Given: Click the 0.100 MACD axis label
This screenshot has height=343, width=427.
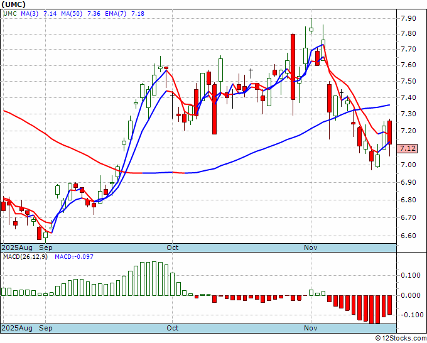Looking at the screenshot, I should coord(410,275).
